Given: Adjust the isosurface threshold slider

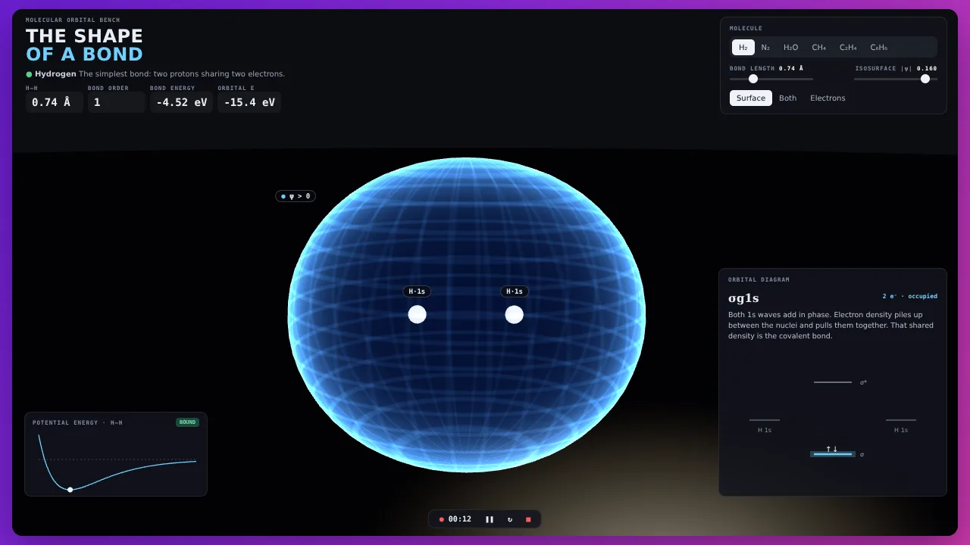Looking at the screenshot, I should coord(896,79).
